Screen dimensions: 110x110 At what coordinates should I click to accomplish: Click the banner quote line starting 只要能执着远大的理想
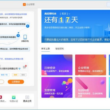tap(77, 40)
